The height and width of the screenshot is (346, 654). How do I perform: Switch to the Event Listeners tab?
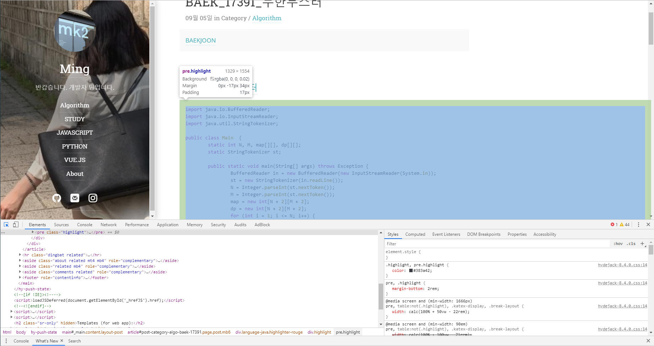(x=446, y=234)
